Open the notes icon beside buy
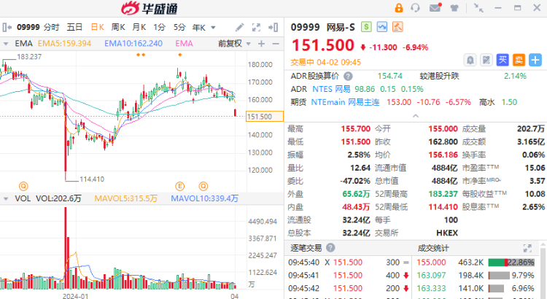The width and height of the screenshot is (547, 299). [486, 60]
